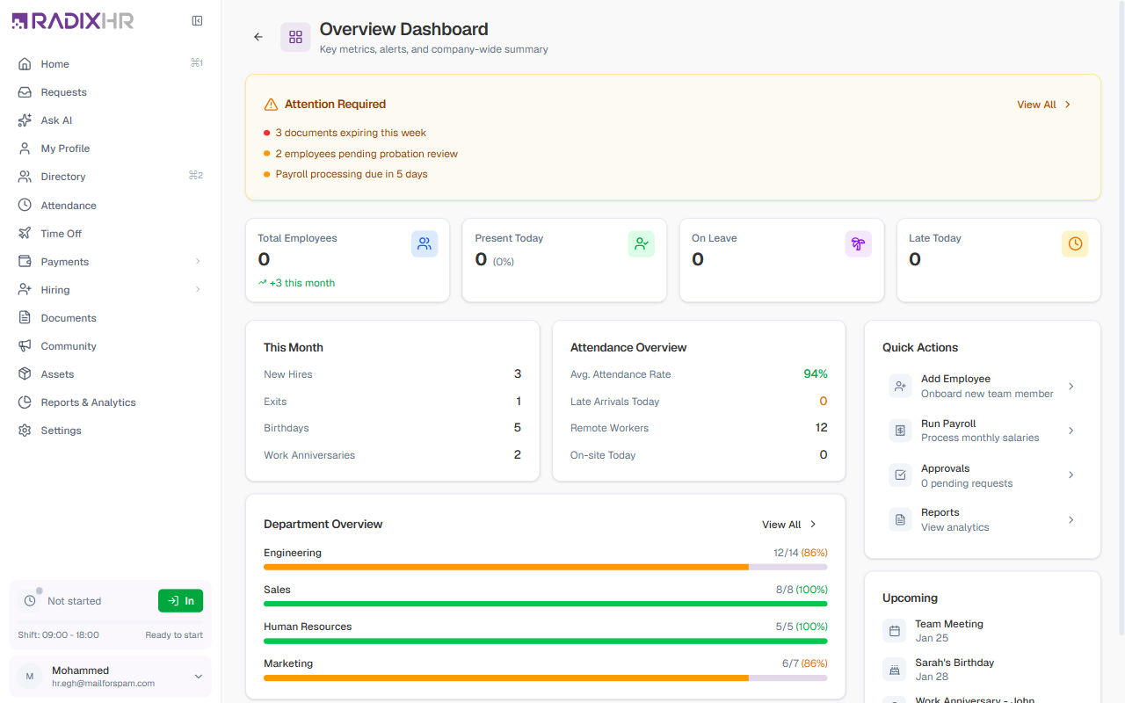The image size is (1125, 703).
Task: Open the Directory menu item
Action: coord(110,177)
